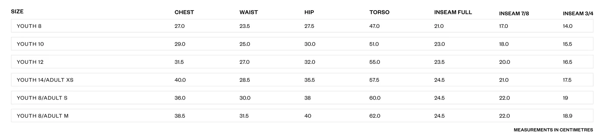Click the Measurements in Centimetres note

[x=553, y=130]
